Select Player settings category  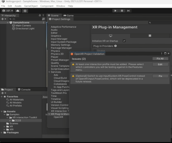(55, 57)
